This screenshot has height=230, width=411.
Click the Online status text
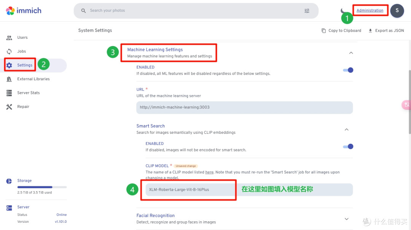tap(62, 214)
